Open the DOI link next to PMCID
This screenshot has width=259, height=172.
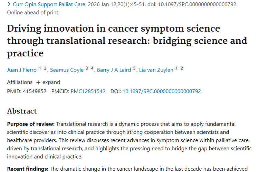pos(162,91)
